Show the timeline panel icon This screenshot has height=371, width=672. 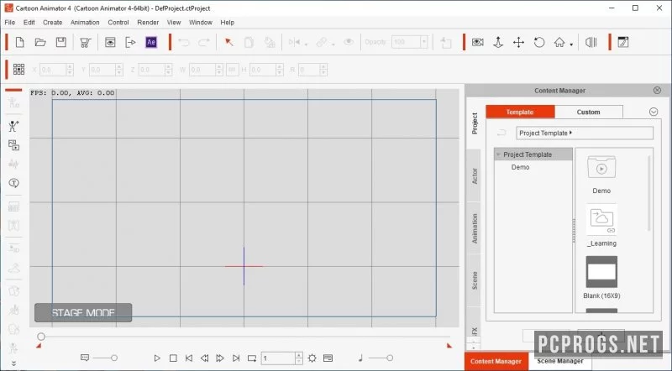point(328,358)
